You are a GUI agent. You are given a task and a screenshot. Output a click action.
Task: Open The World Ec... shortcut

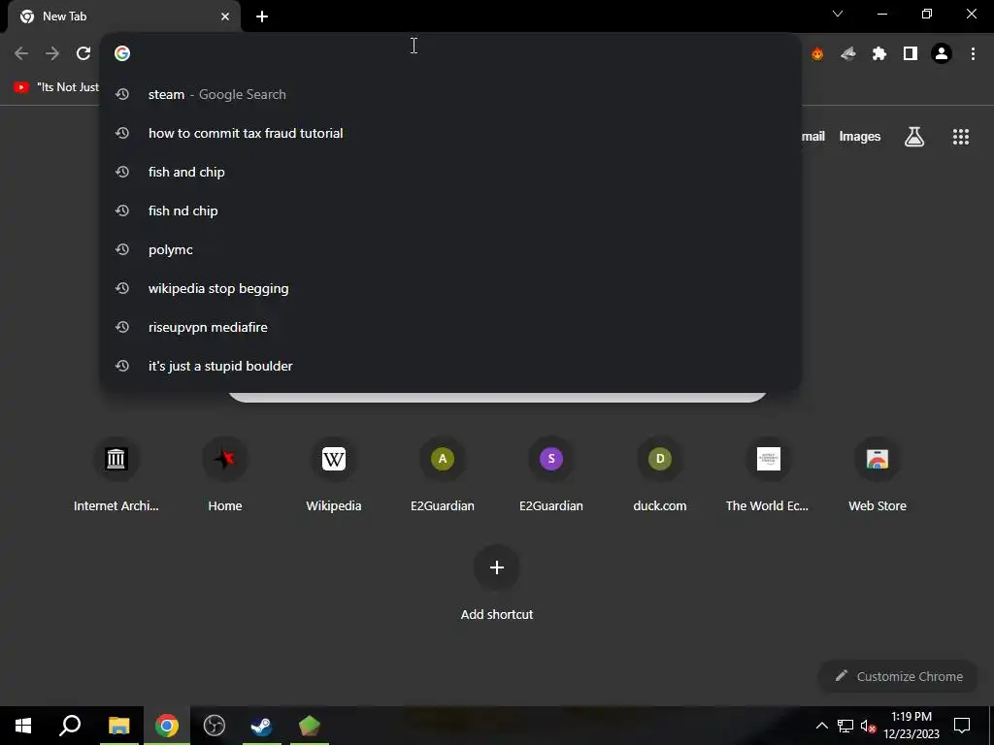pyautogui.click(x=769, y=474)
